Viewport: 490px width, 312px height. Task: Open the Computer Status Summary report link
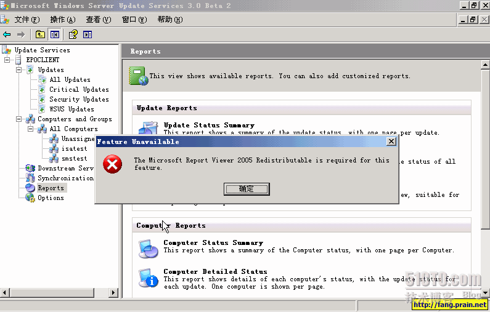coord(213,242)
